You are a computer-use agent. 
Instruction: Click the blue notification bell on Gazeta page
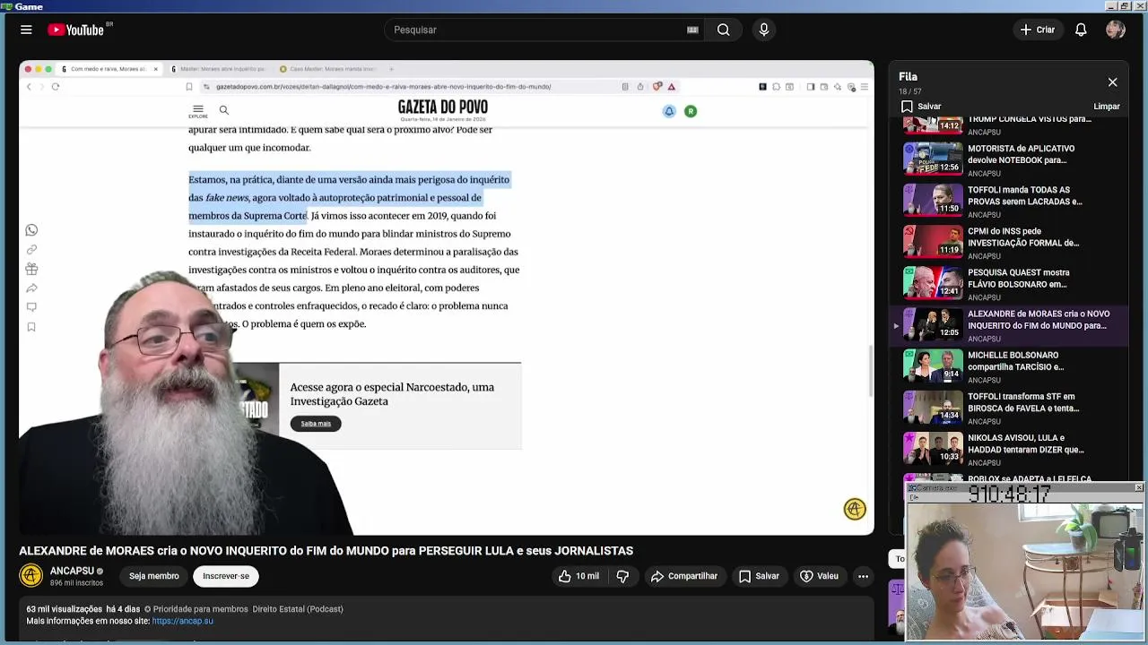pyautogui.click(x=669, y=111)
